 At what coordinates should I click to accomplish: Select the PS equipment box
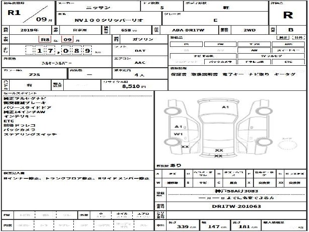pos(186,44)
